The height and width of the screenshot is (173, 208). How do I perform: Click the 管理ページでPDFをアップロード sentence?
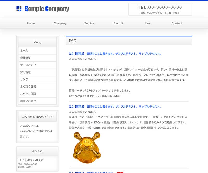point(100,91)
